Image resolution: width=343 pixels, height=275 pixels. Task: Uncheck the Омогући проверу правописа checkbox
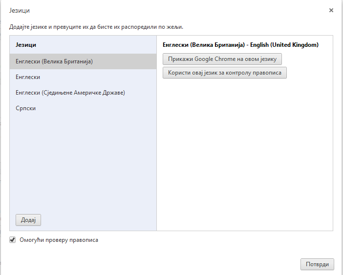click(13, 240)
